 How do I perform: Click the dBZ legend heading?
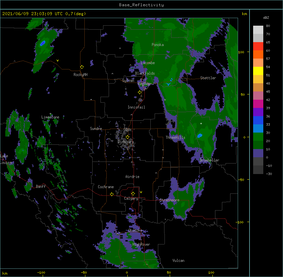coord(266,18)
